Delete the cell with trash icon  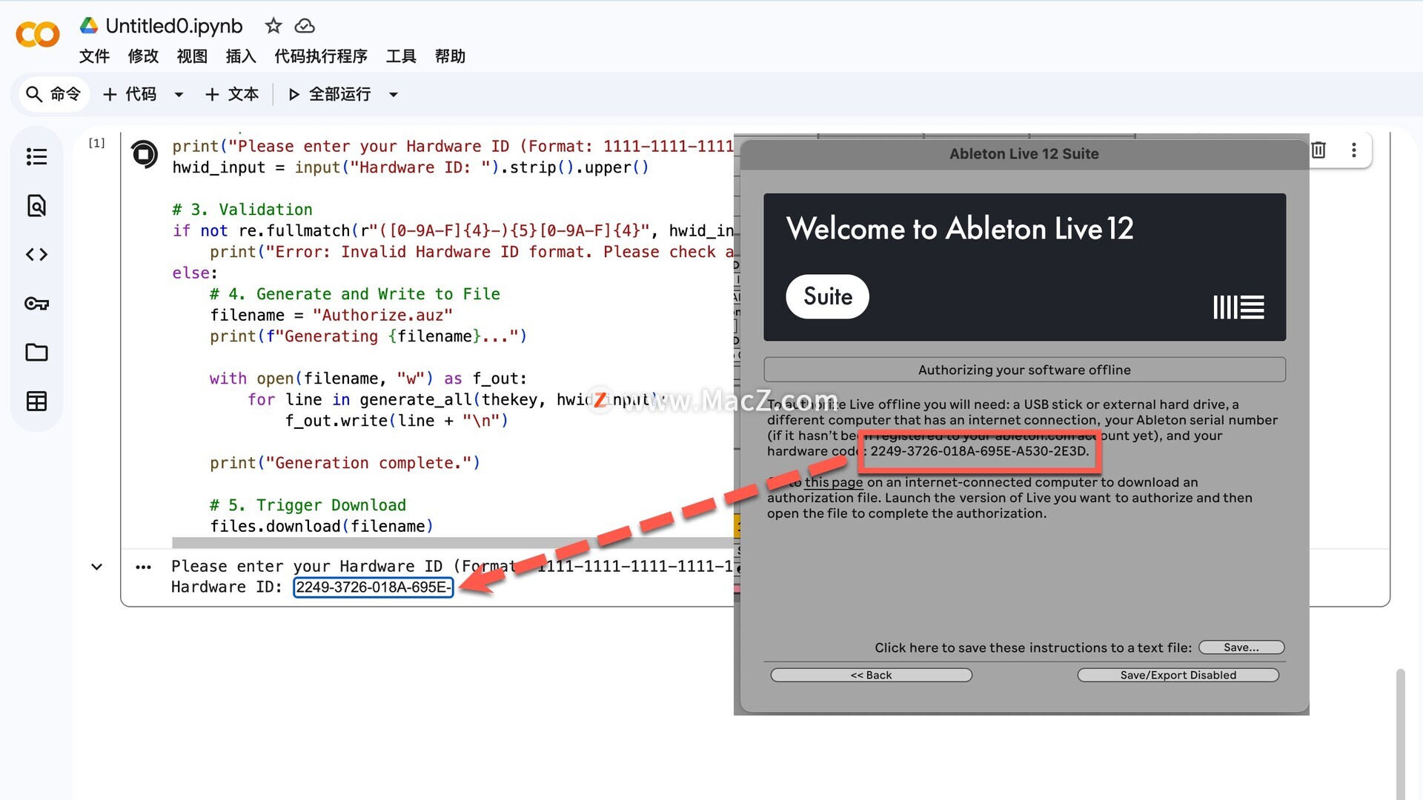tap(1318, 150)
